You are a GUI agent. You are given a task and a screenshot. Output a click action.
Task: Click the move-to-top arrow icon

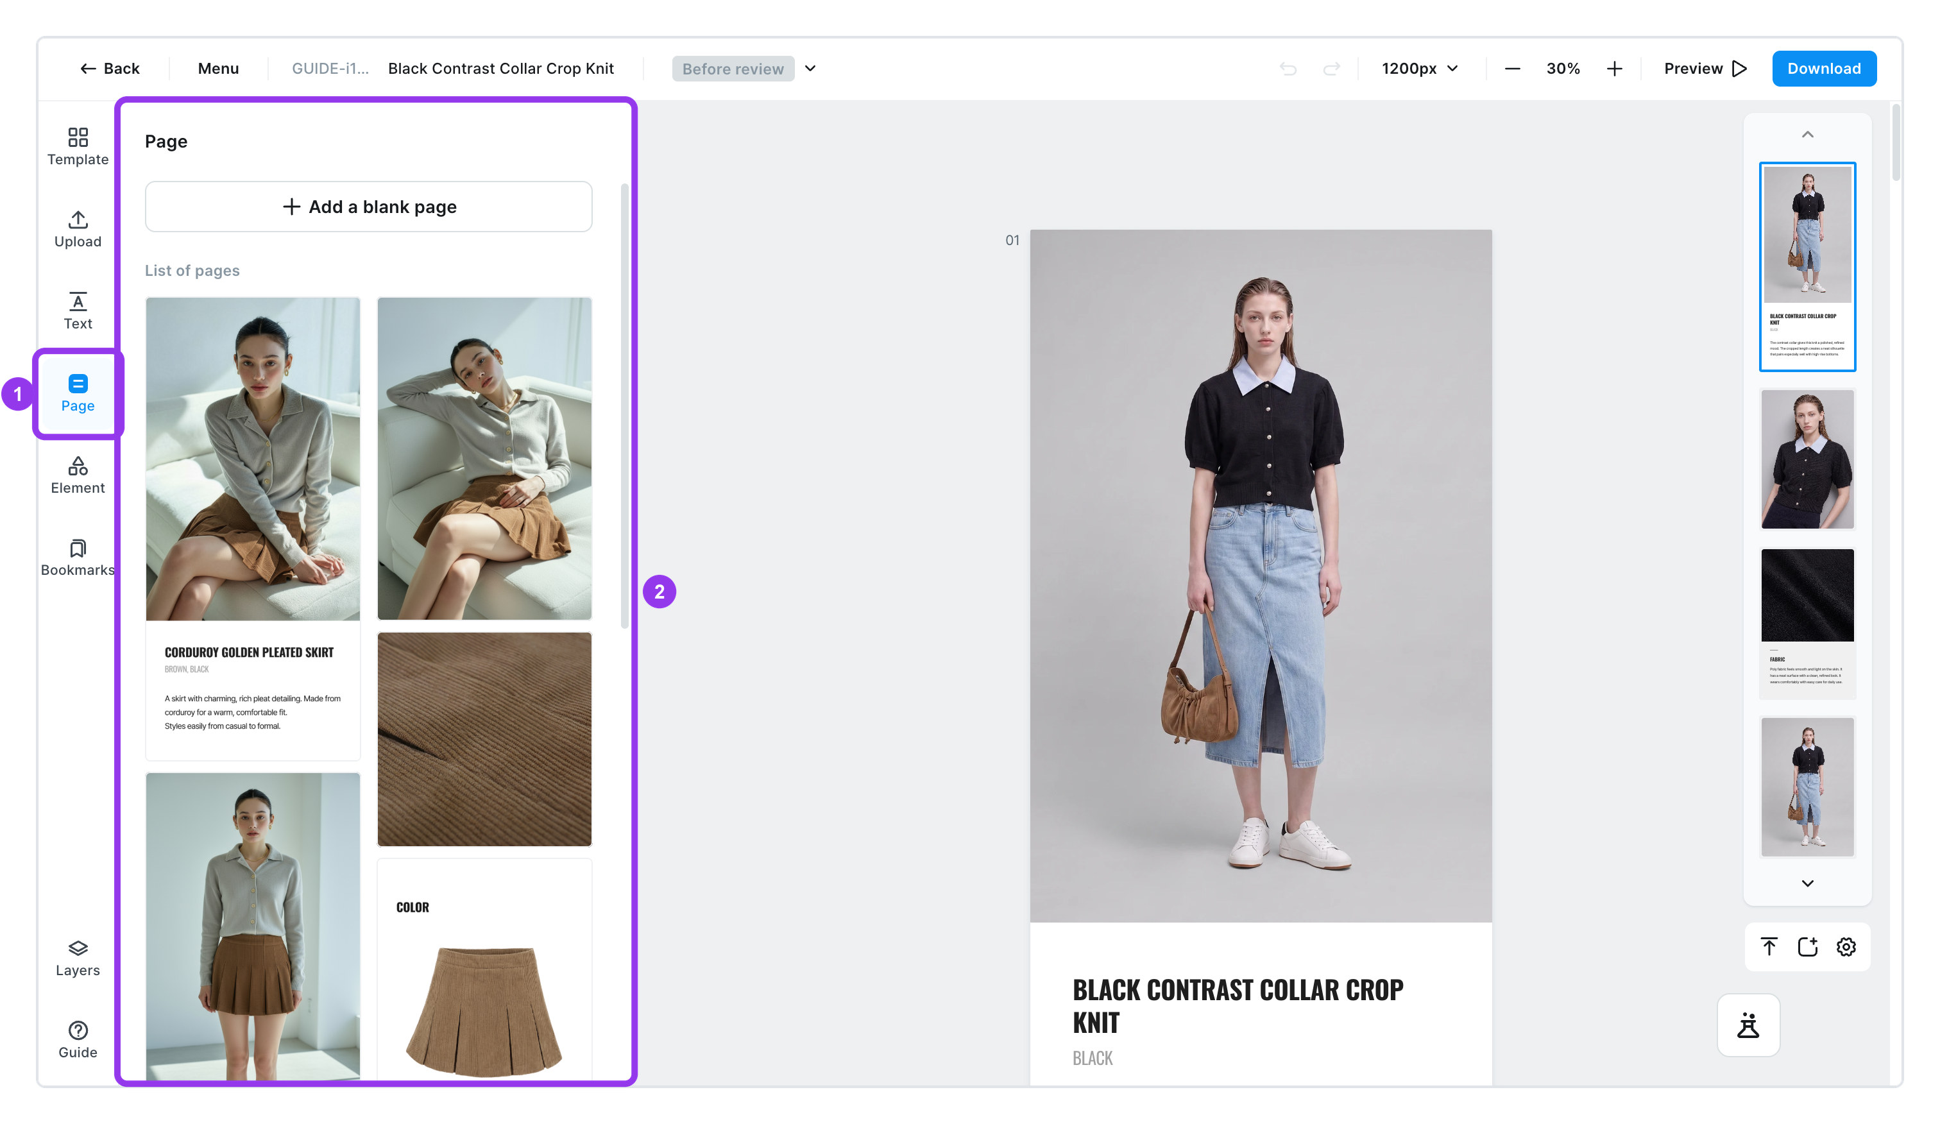(x=1769, y=946)
